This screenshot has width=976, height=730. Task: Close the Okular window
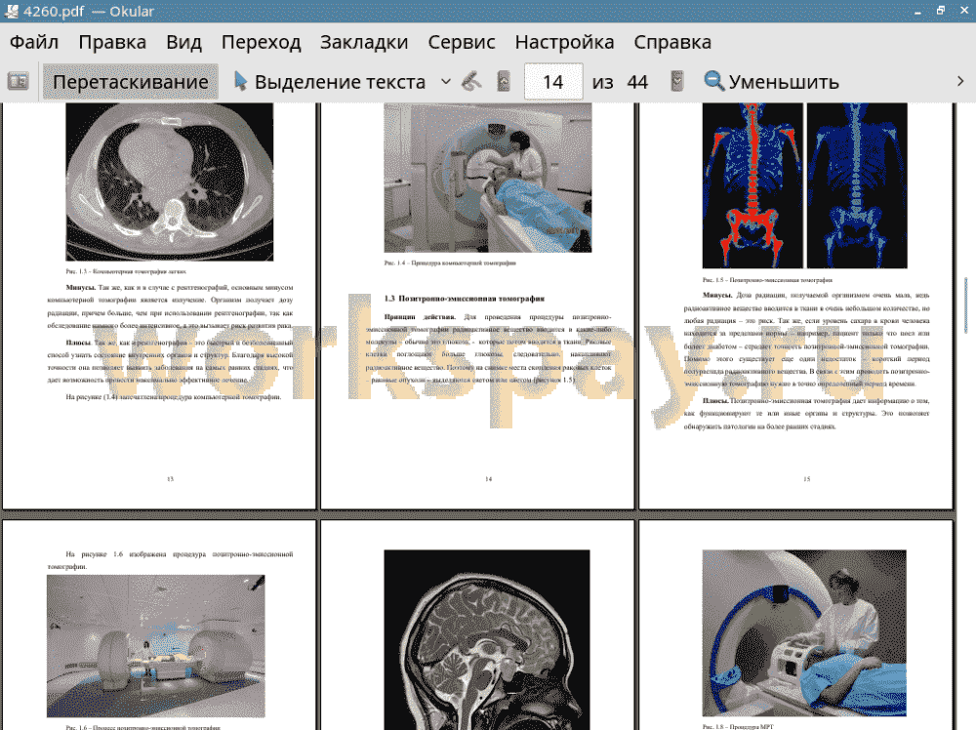962,11
